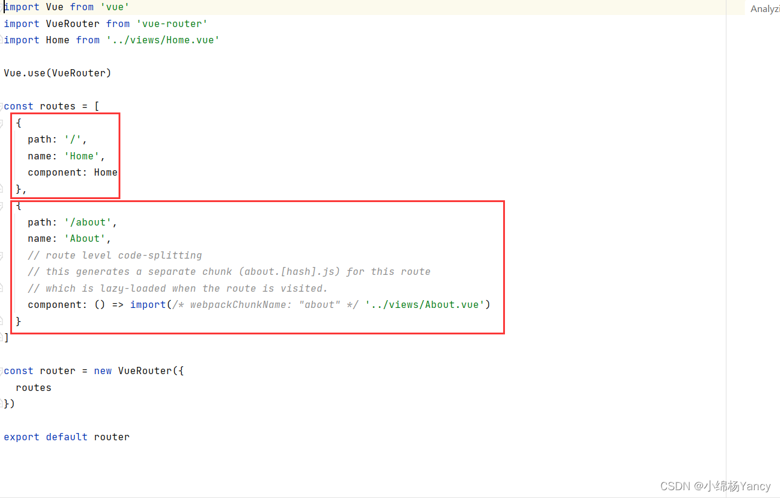Click the '// route level code-splitting' comment
This screenshot has width=780, height=498.
click(x=115, y=255)
